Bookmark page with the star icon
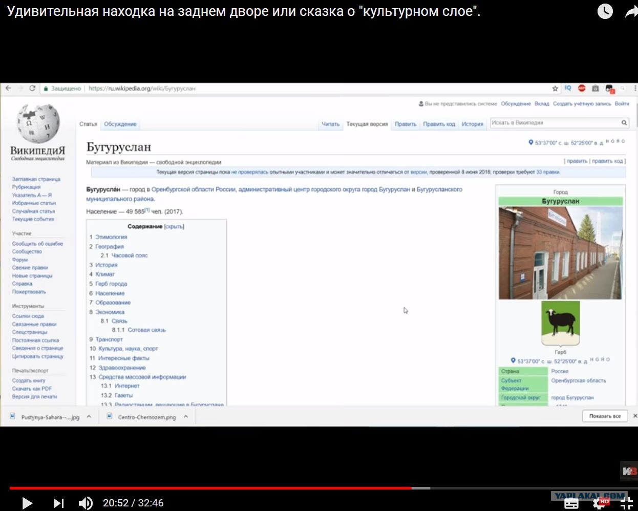The height and width of the screenshot is (511, 638). pos(555,89)
